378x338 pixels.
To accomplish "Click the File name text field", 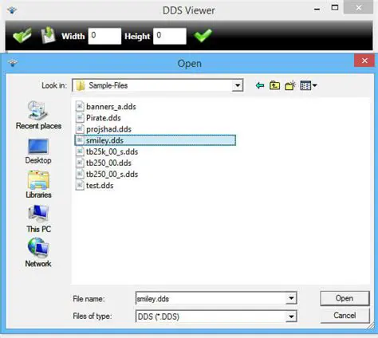I will 211,299.
